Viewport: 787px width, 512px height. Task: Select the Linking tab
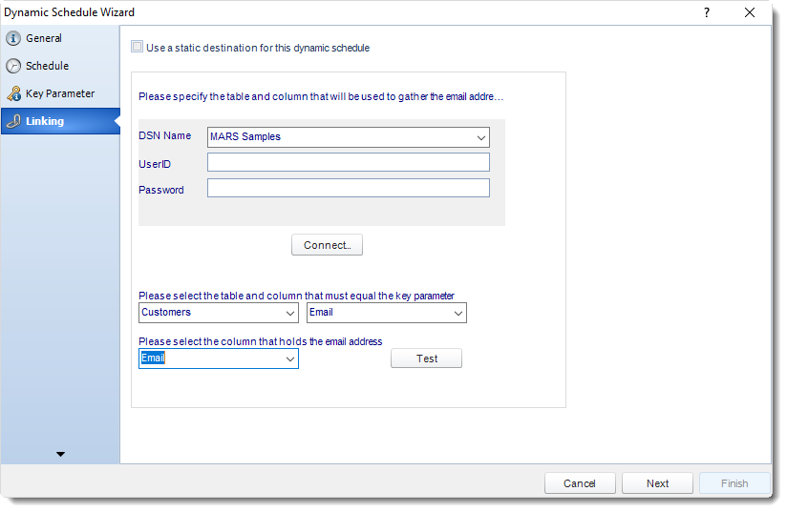click(x=60, y=121)
